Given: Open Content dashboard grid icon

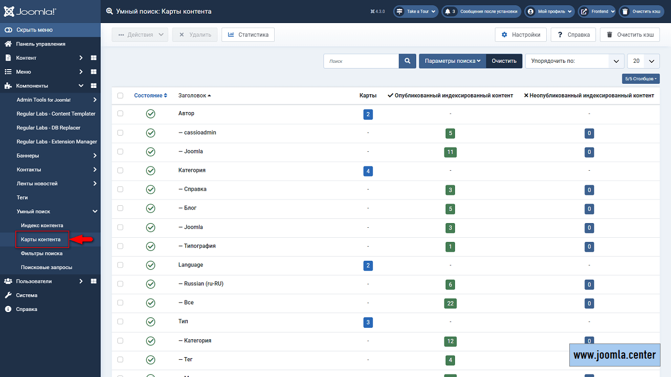Looking at the screenshot, I should click(x=94, y=58).
